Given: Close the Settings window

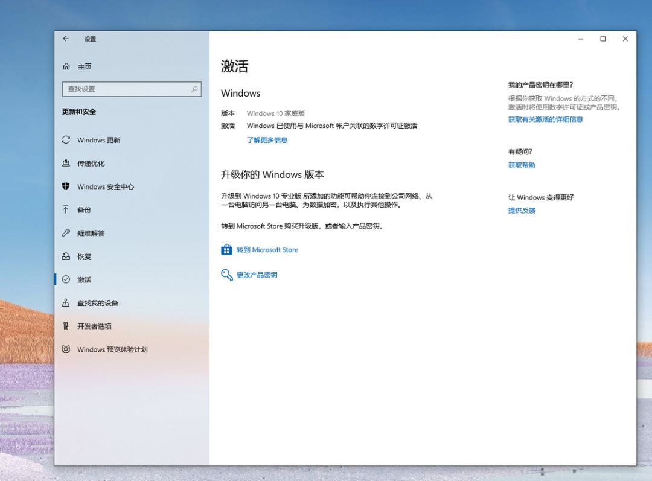Looking at the screenshot, I should click(625, 39).
